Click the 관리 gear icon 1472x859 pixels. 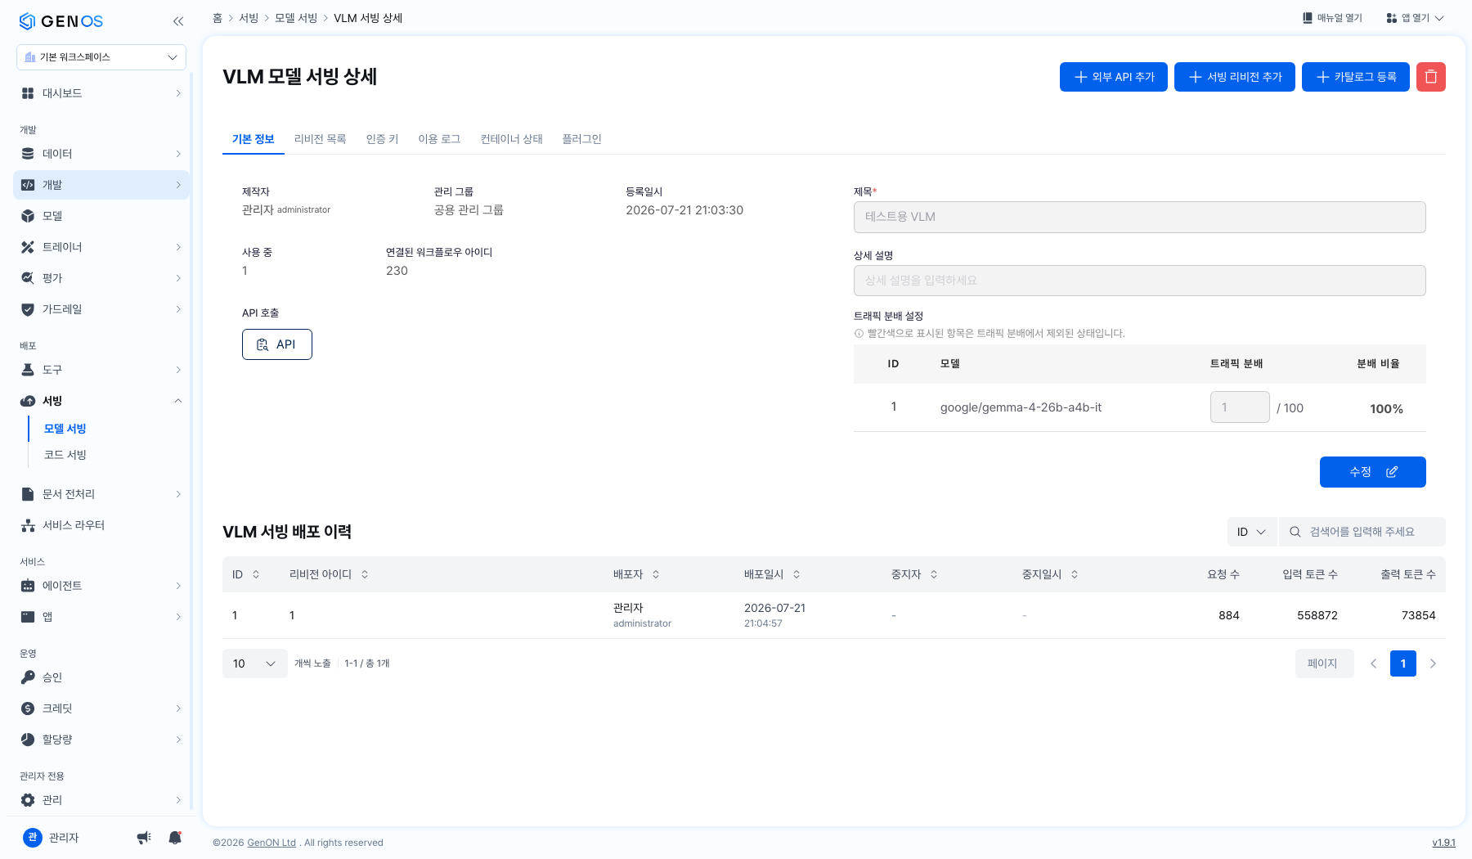(28, 800)
